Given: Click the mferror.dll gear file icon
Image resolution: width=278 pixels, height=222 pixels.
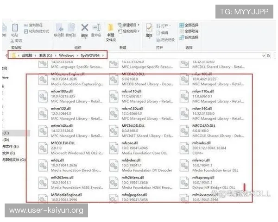Looking at the screenshot, I should [184, 166].
